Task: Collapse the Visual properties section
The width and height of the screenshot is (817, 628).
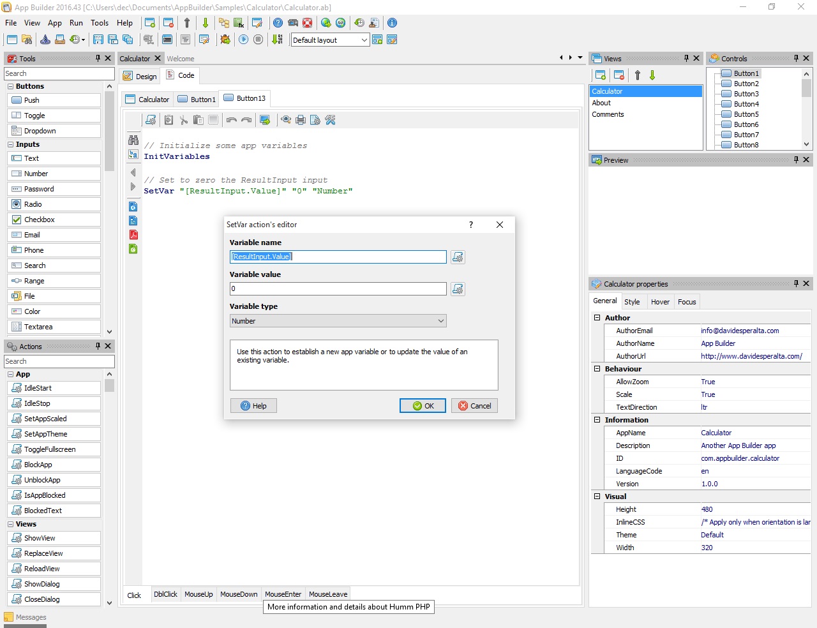Action: (x=597, y=496)
